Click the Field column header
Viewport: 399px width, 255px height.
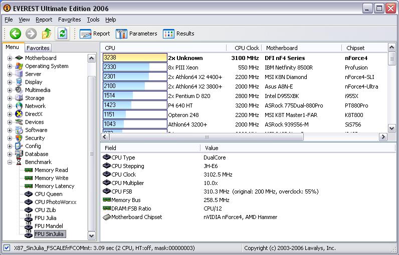pyautogui.click(x=151, y=148)
